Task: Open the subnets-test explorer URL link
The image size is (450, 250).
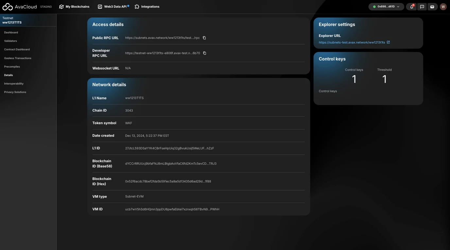Action: 352,43
